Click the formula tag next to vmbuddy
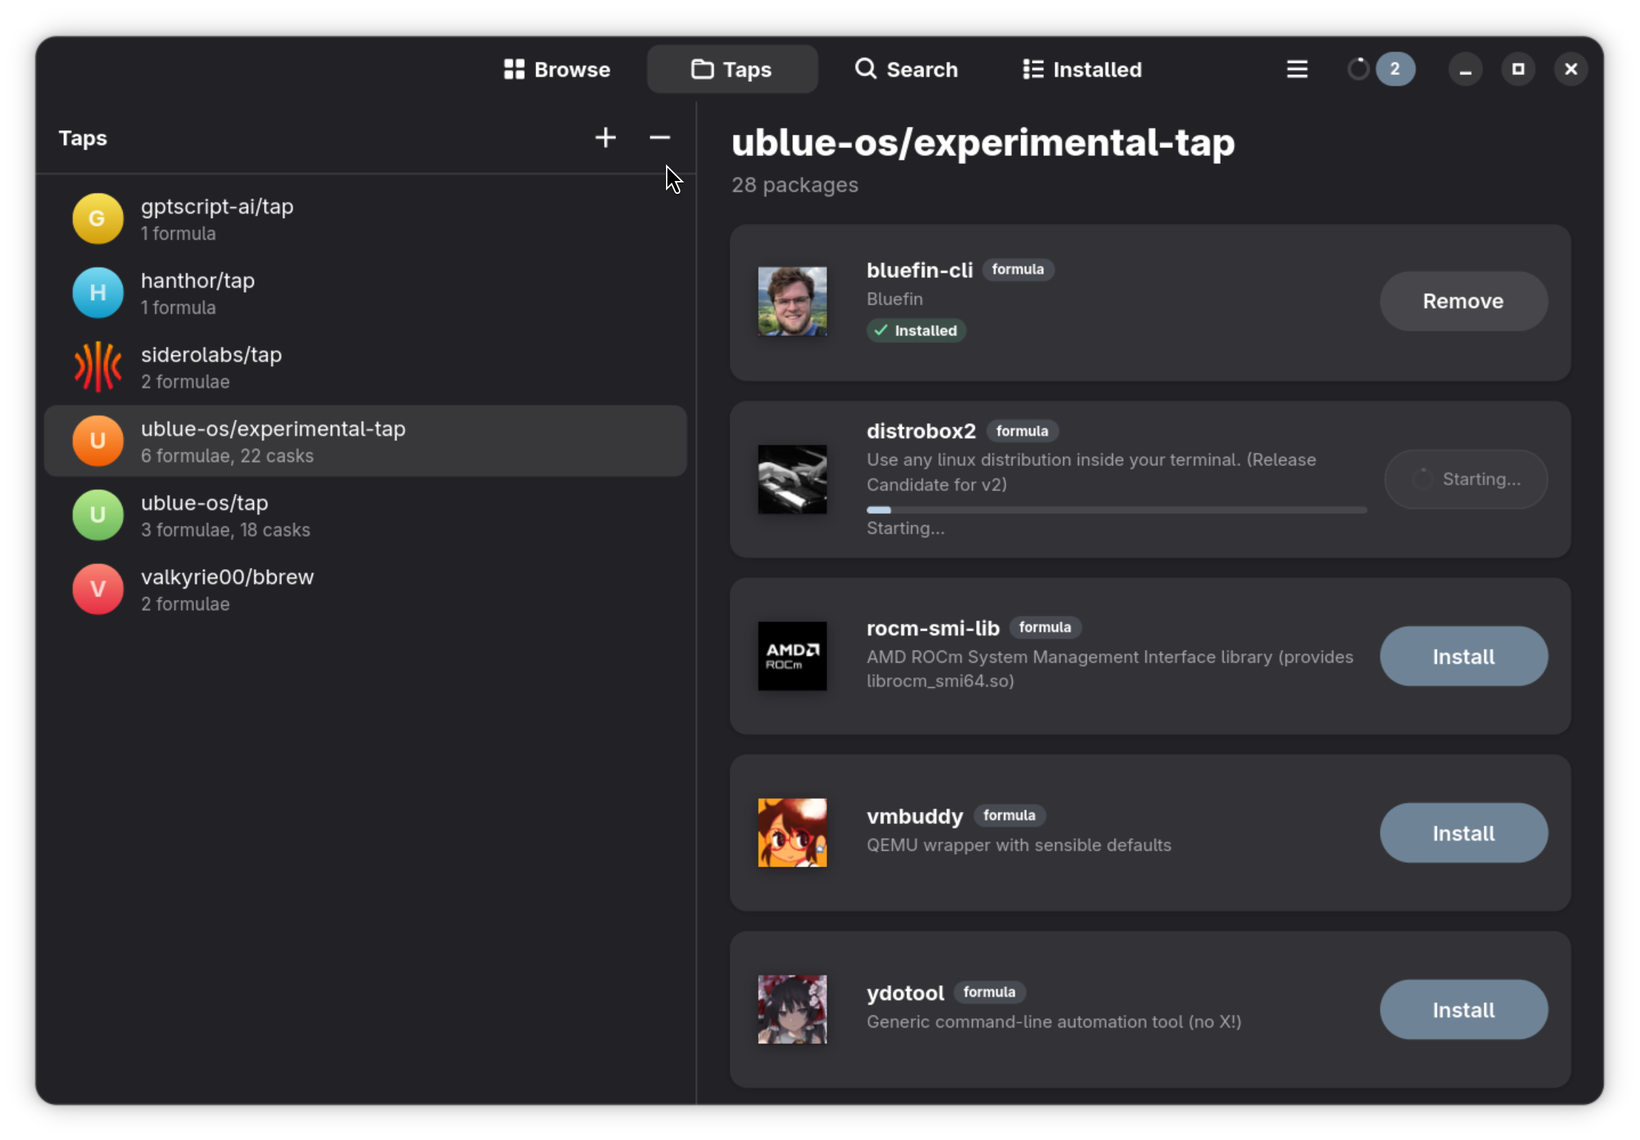 [1009, 815]
